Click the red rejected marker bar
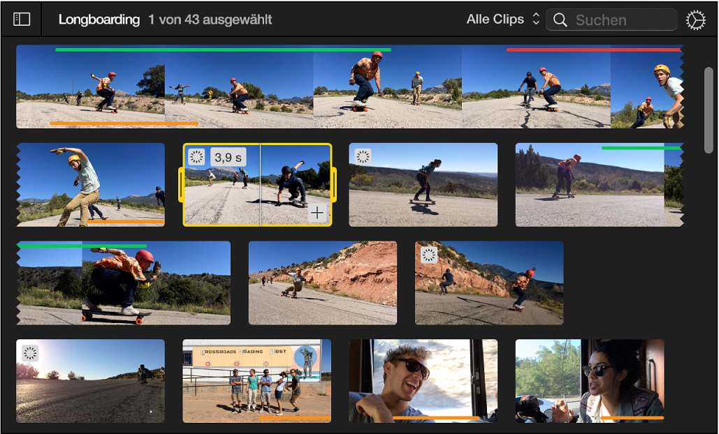This screenshot has height=434, width=719. (594, 50)
